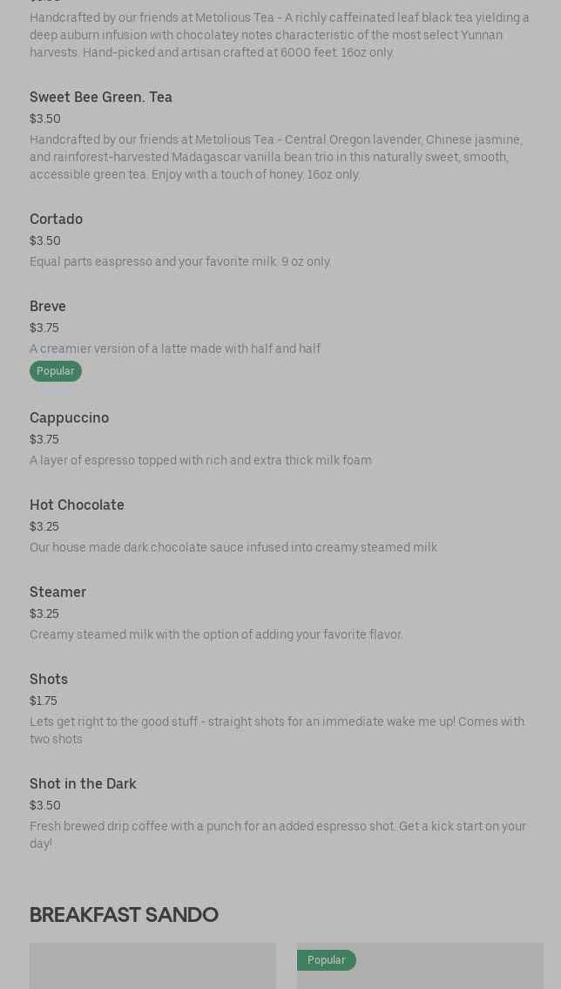This screenshot has width=561, height=989.
Task: Click the Popular badge on the sando image
Action: (x=327, y=960)
